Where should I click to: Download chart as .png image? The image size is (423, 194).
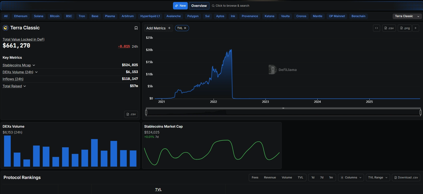(405, 28)
